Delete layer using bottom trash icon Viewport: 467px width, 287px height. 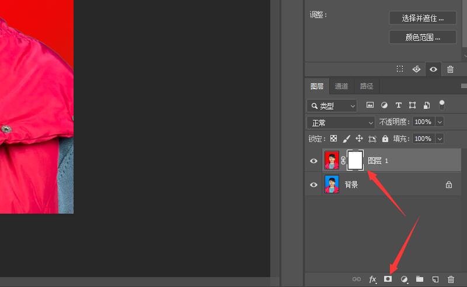click(450, 279)
